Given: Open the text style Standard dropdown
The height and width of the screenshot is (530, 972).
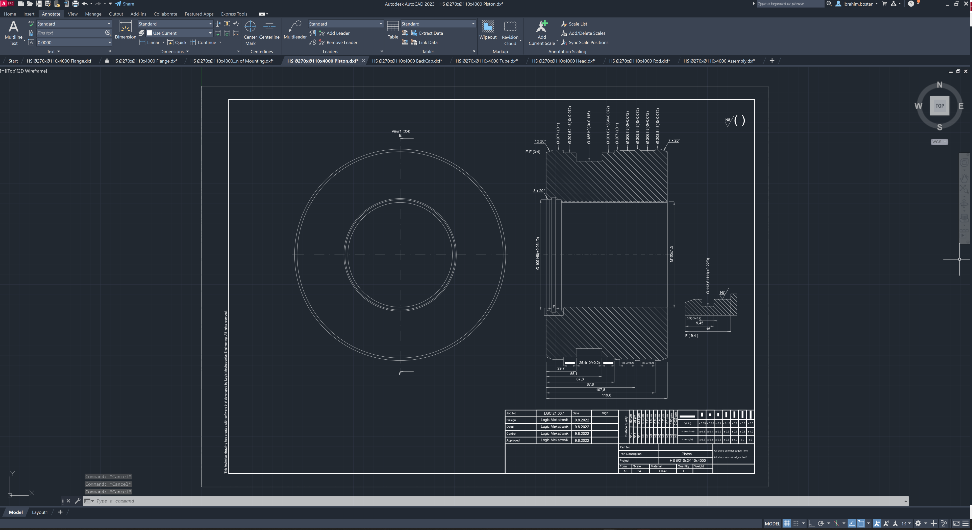Looking at the screenshot, I should click(x=109, y=24).
